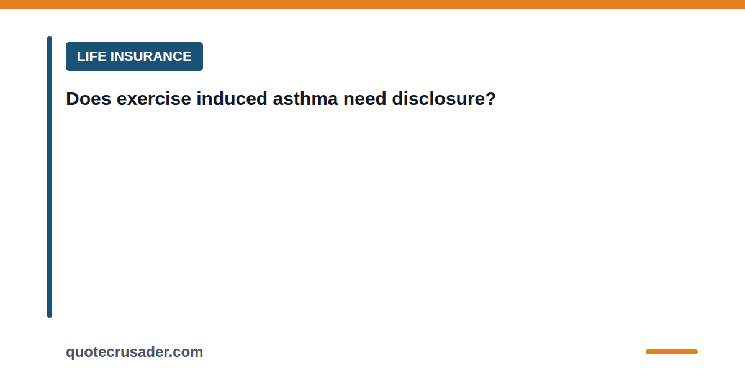Click the vertical blue bar beside the headline
The image size is (745, 391).
point(50,177)
